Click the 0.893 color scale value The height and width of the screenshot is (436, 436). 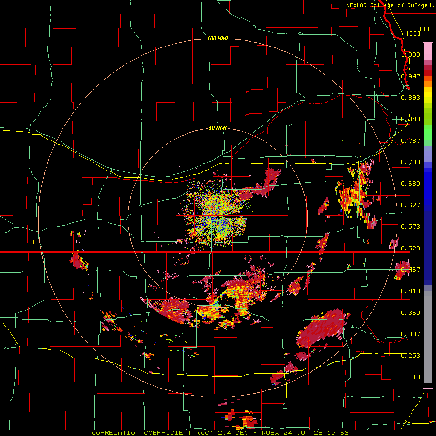(x=410, y=97)
